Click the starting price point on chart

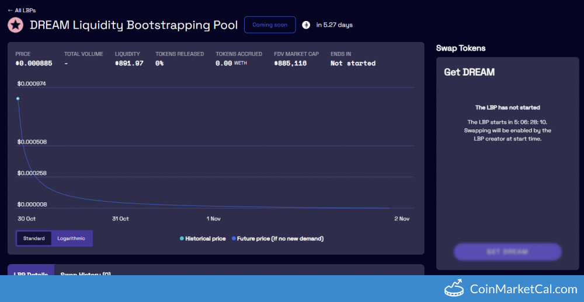(x=18, y=99)
